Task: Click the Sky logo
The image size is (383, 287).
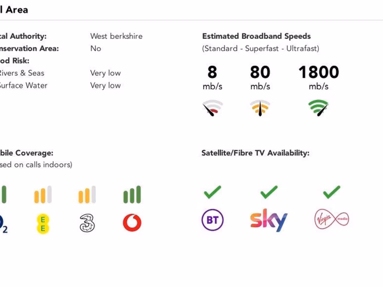Action: [x=269, y=220]
